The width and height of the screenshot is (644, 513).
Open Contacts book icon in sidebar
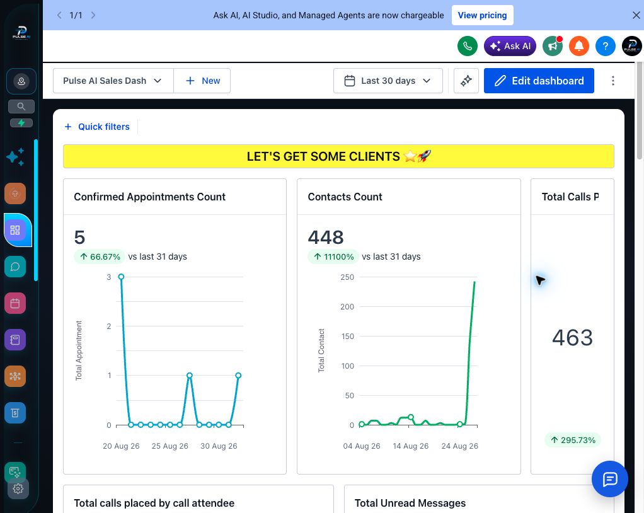tap(15, 340)
